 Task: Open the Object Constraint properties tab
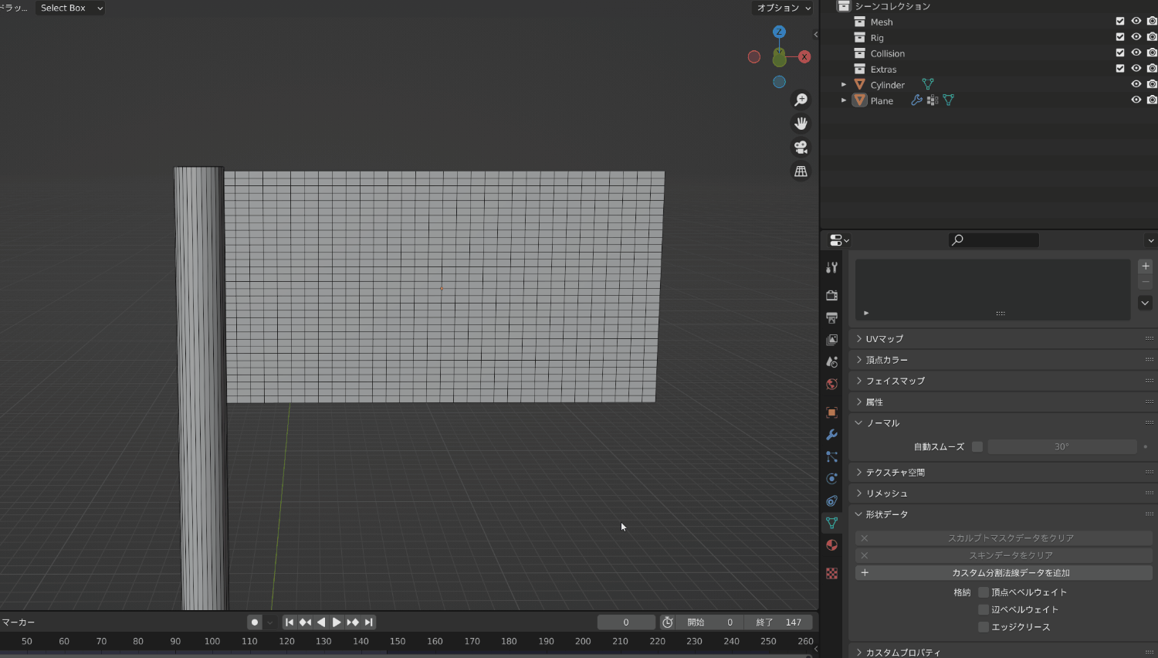coord(831,500)
